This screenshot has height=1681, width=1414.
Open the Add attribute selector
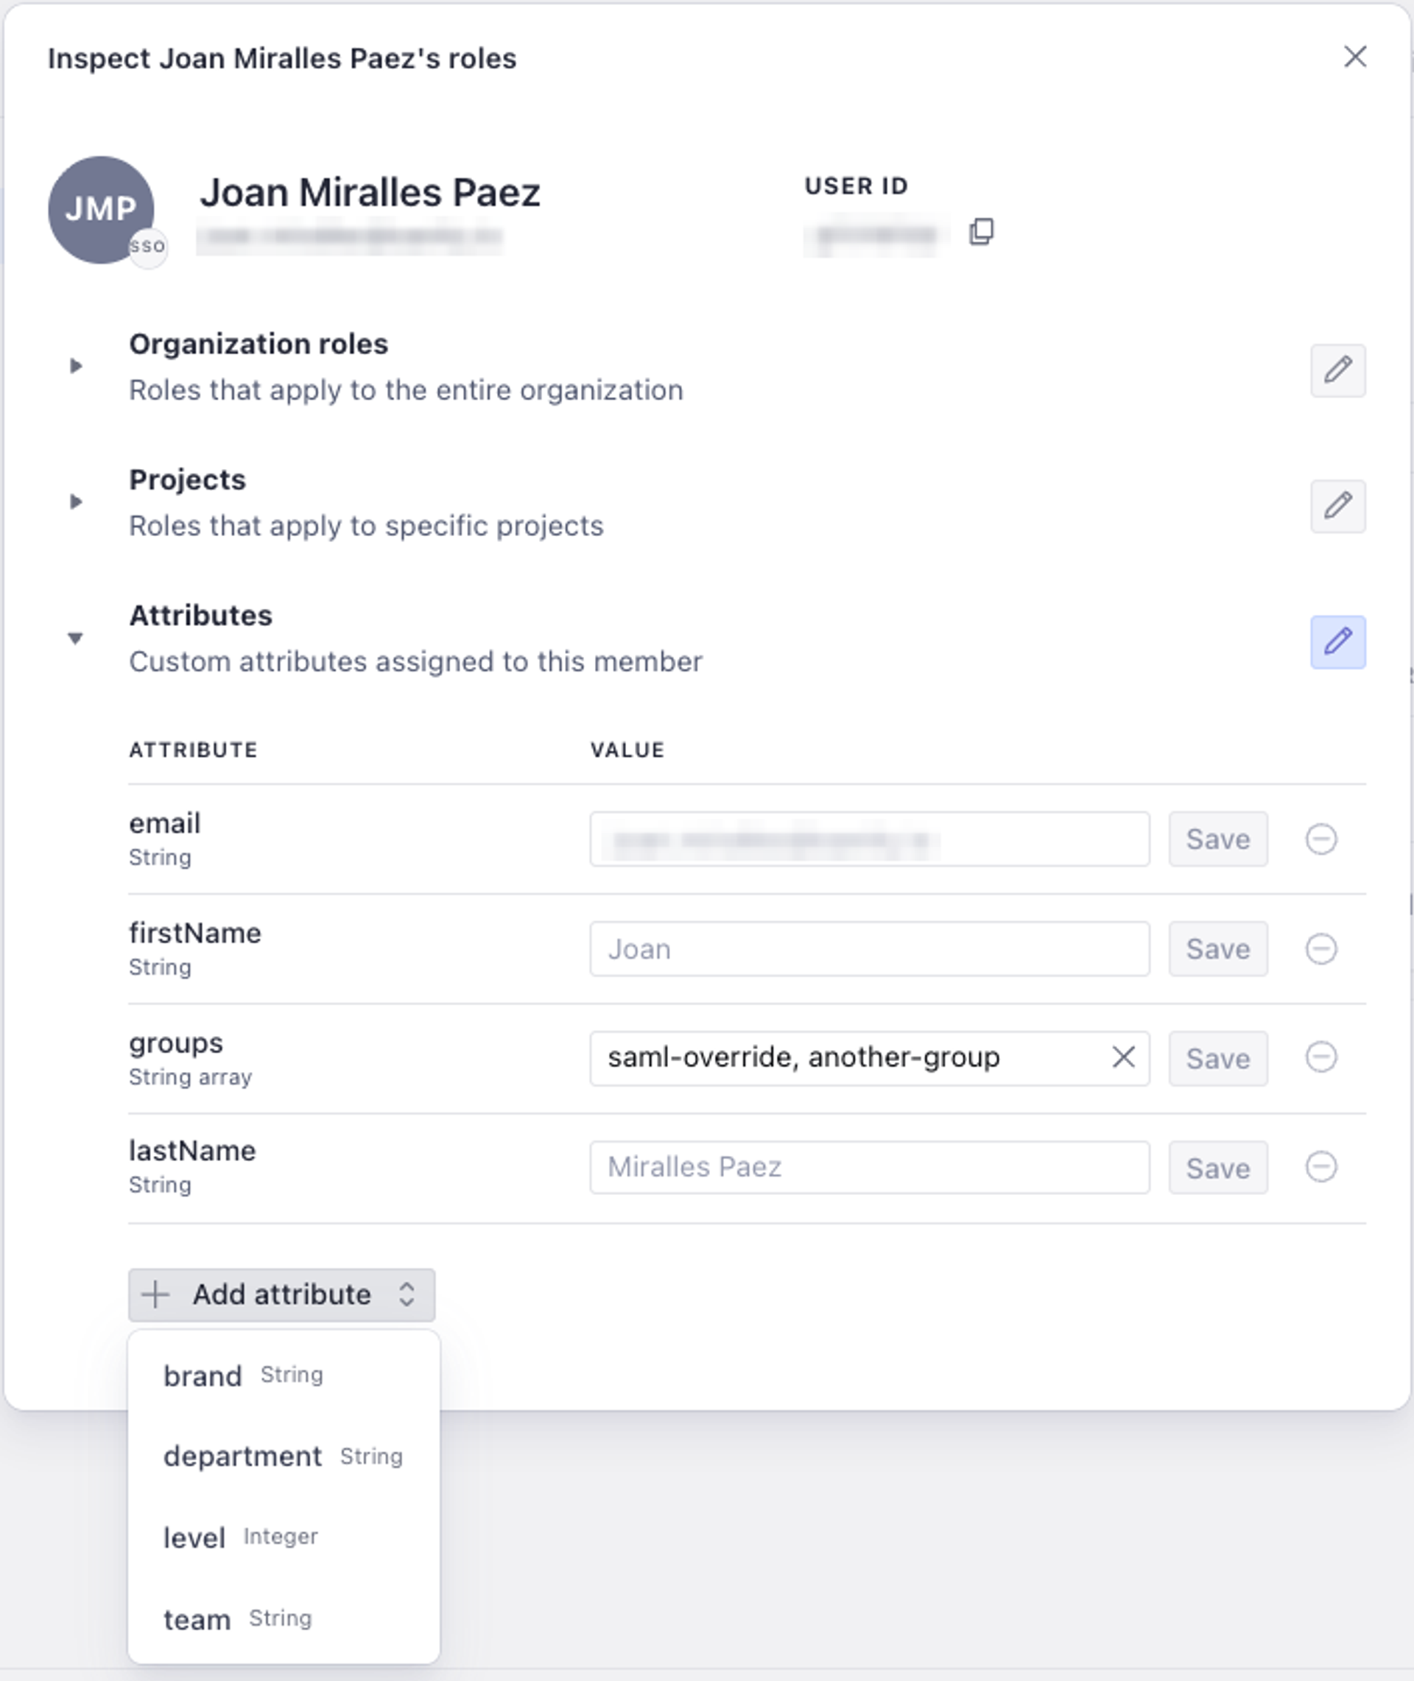tap(281, 1294)
